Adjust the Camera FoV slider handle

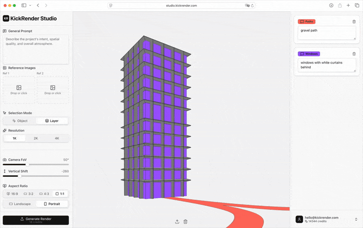coord(27,164)
